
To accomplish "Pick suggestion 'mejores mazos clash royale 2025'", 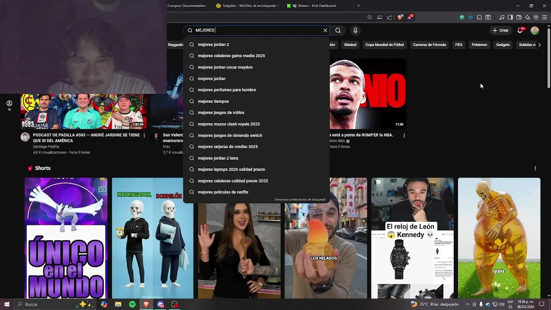I will click(x=257, y=124).
